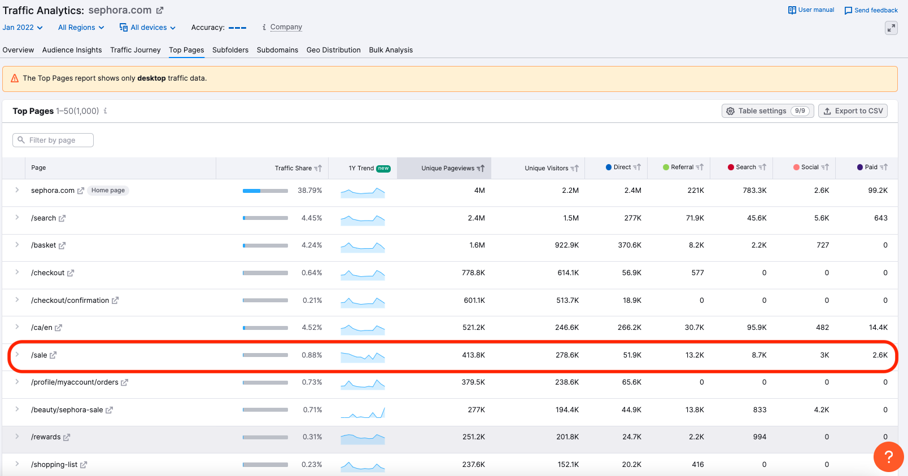Switch to the Geo Distribution tab
This screenshot has width=908, height=476.
pos(334,50)
